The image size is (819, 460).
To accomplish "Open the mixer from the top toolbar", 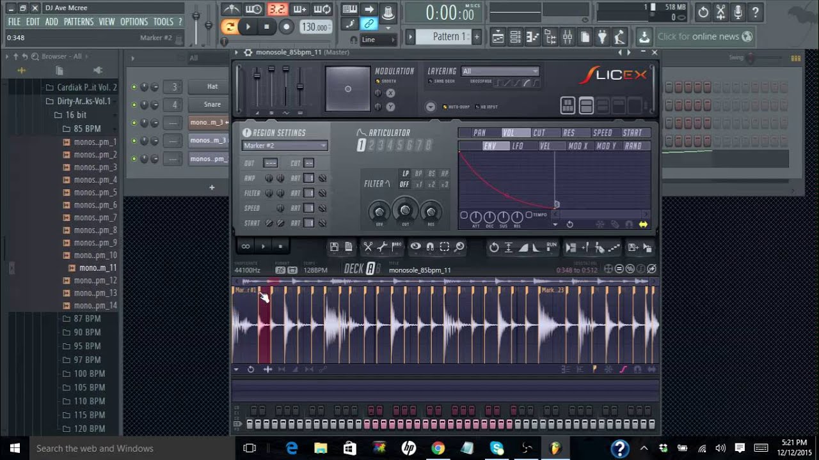I will point(567,37).
